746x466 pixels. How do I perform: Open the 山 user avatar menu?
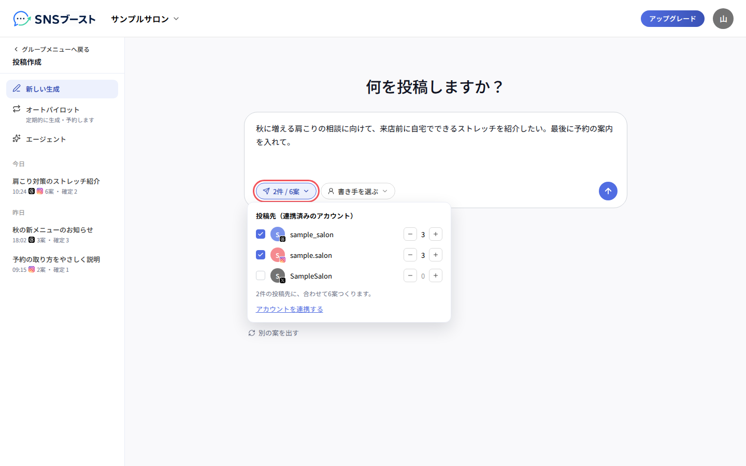coord(723,19)
